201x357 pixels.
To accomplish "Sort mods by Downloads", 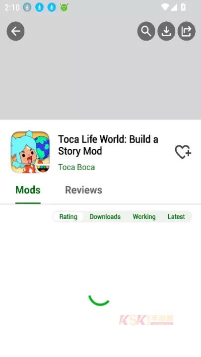I will (105, 217).
